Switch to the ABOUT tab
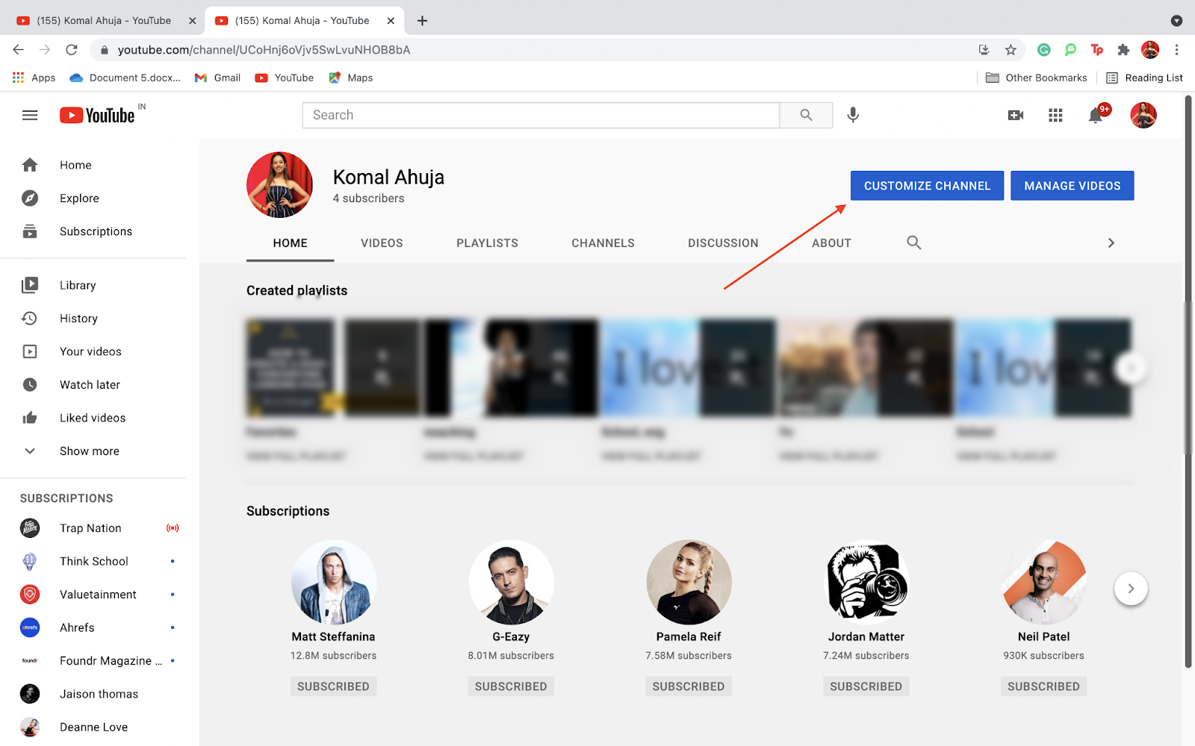1195x746 pixels. point(831,243)
